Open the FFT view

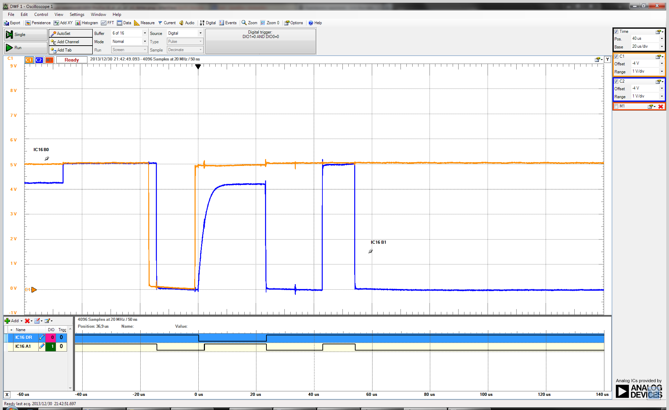tap(107, 23)
